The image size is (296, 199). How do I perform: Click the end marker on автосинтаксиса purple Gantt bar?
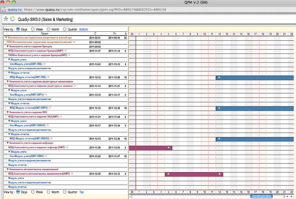coord(219,174)
